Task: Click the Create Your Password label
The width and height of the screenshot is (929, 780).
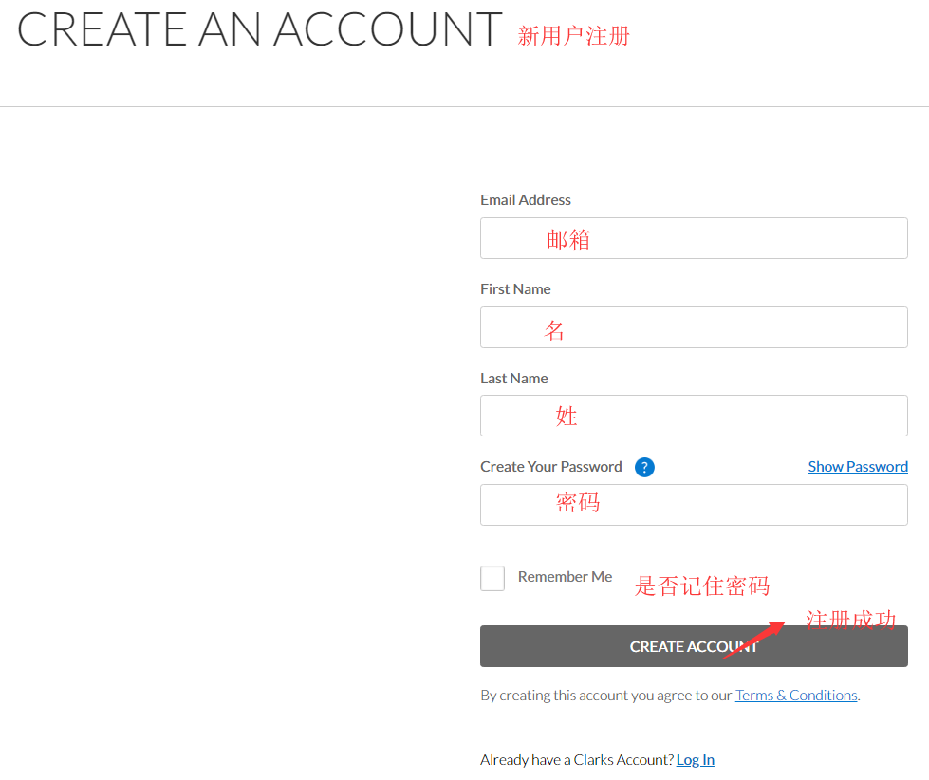Action: [x=551, y=467]
